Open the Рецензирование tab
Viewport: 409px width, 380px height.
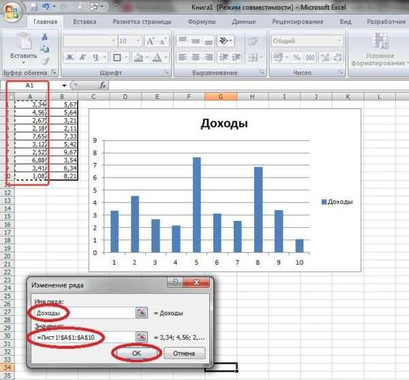point(298,22)
